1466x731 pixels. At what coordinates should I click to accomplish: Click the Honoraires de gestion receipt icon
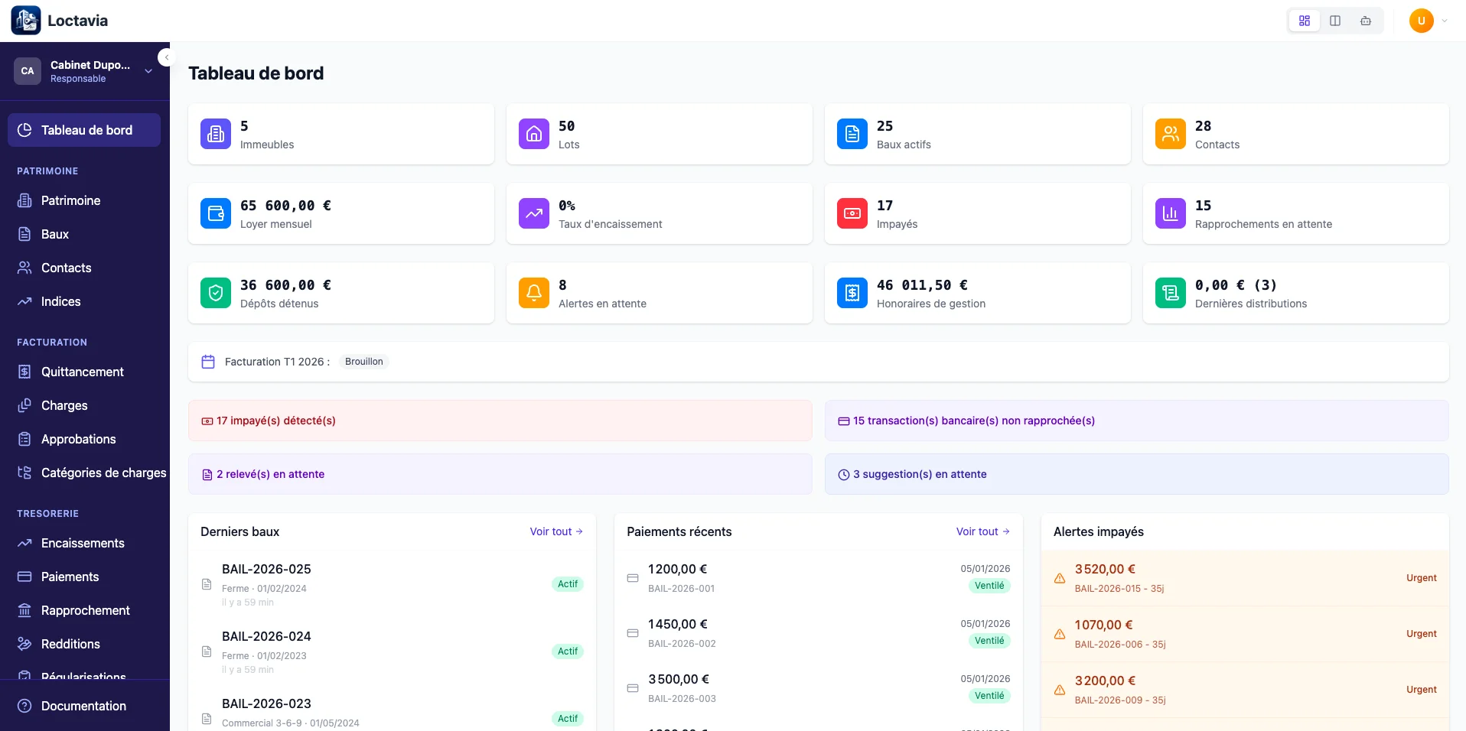click(x=852, y=293)
